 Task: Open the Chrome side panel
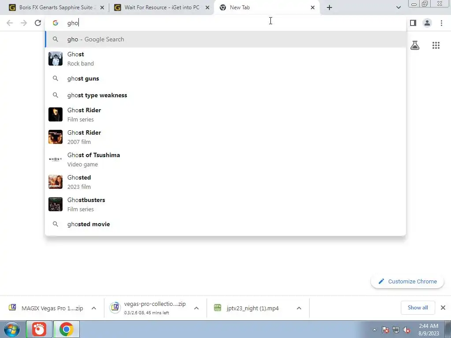click(x=413, y=23)
